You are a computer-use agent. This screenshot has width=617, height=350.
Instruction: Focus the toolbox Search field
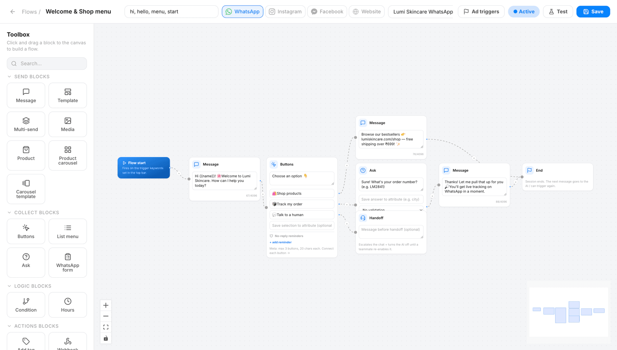pyautogui.click(x=47, y=64)
